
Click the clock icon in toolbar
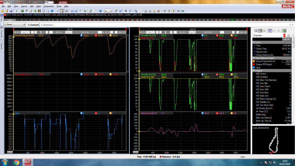(58, 11)
